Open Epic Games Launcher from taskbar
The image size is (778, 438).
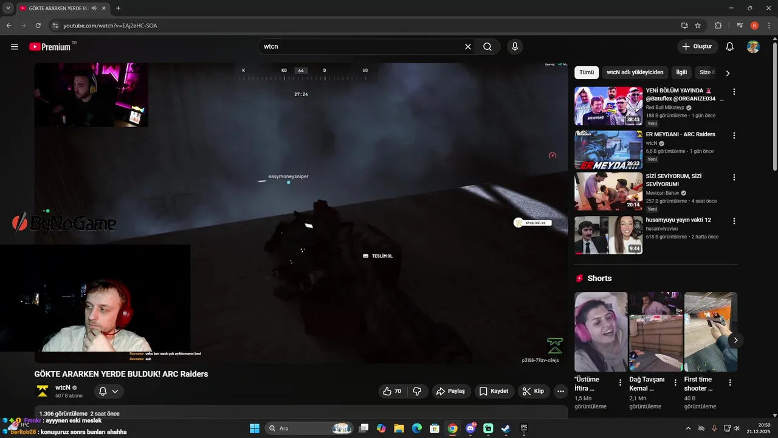(523, 428)
